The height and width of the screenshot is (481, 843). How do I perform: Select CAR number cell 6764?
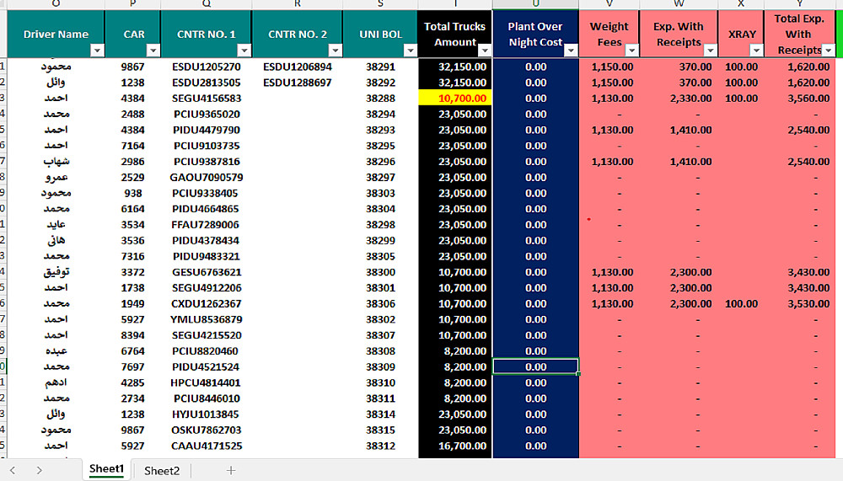tap(133, 351)
